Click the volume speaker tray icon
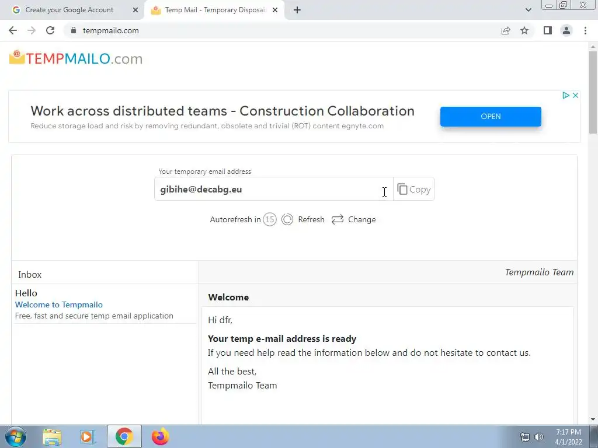The height and width of the screenshot is (448, 598). pos(539,437)
